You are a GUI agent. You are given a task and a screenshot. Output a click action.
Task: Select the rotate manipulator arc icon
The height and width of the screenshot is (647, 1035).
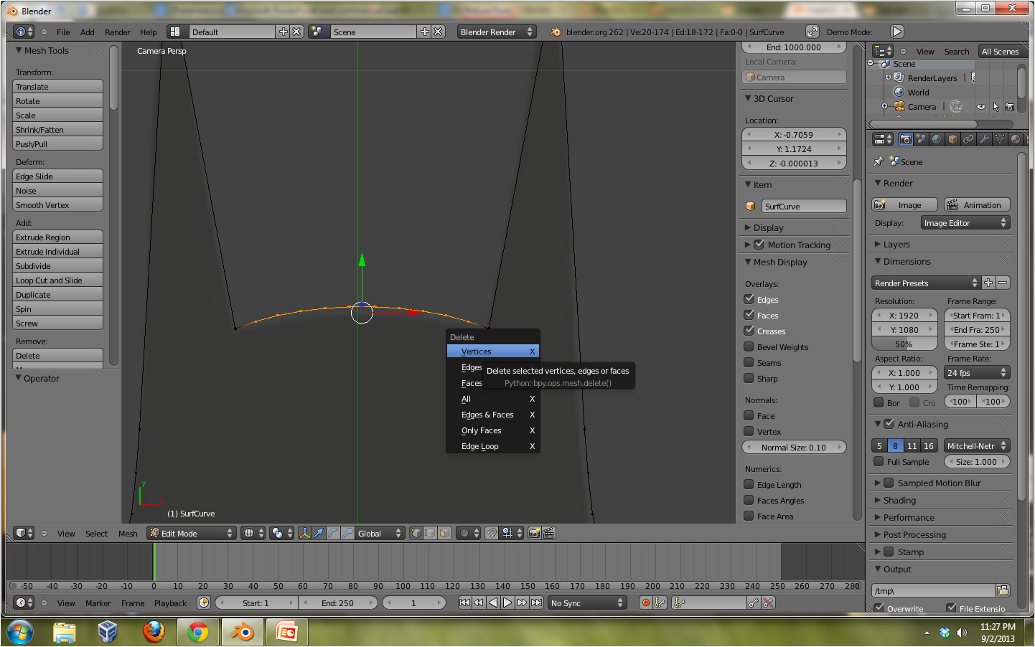[333, 533]
